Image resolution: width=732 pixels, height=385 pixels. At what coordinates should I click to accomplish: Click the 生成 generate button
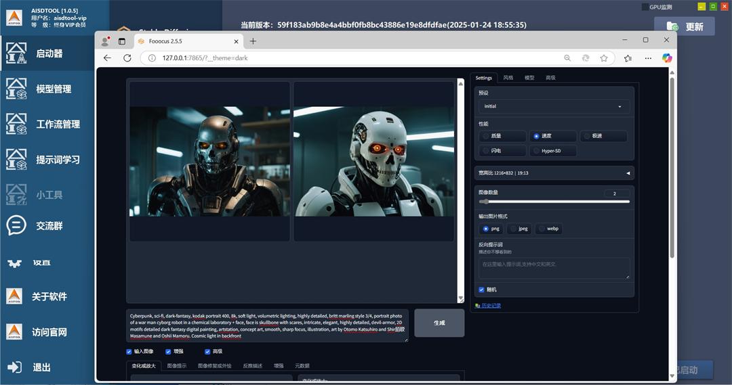point(439,323)
